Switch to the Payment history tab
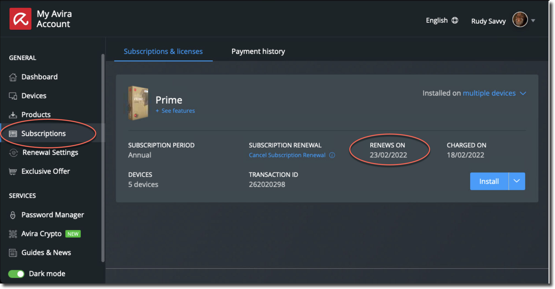 point(258,51)
